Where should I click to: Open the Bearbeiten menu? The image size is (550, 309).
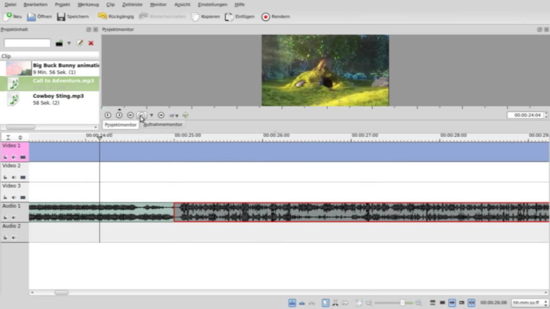[36, 4]
